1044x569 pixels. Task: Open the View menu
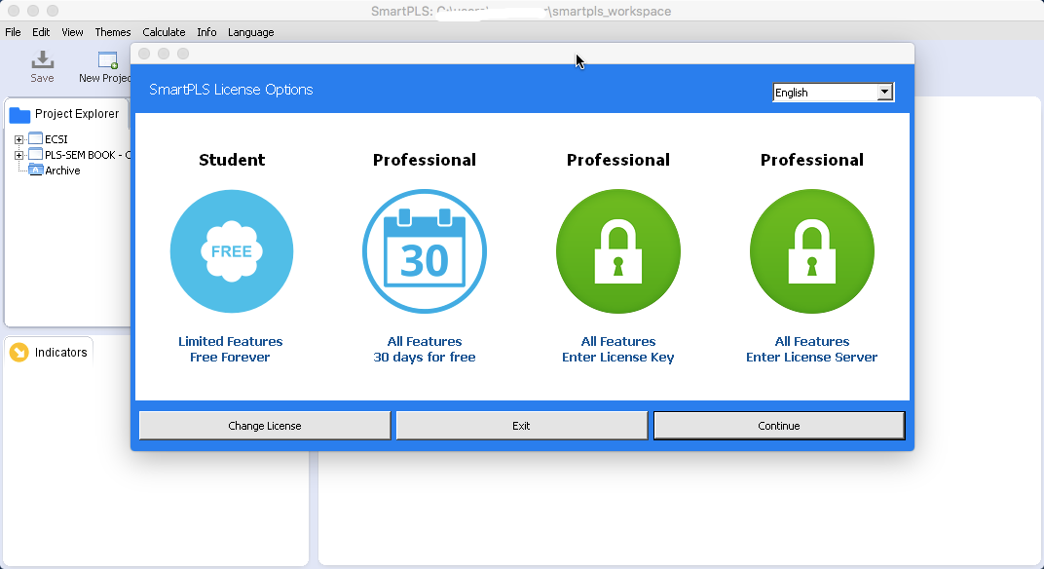[x=73, y=32]
